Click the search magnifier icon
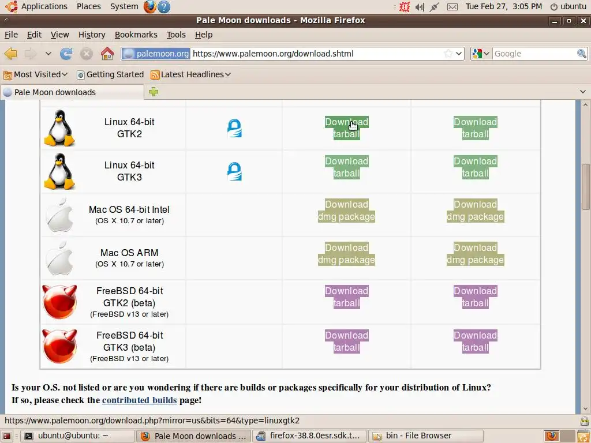This screenshot has height=443, width=591. click(582, 54)
